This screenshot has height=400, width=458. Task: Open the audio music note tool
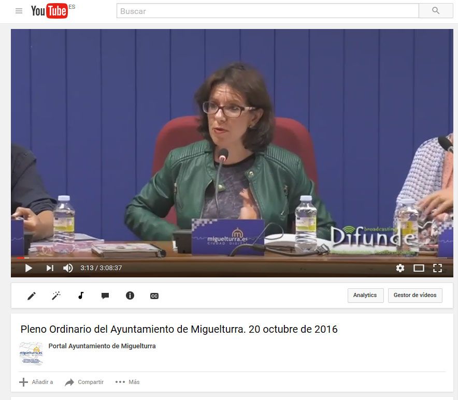(x=81, y=295)
